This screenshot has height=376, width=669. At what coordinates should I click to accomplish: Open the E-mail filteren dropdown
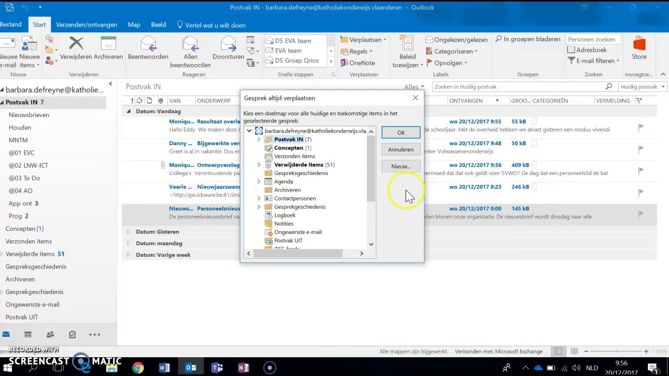point(593,61)
